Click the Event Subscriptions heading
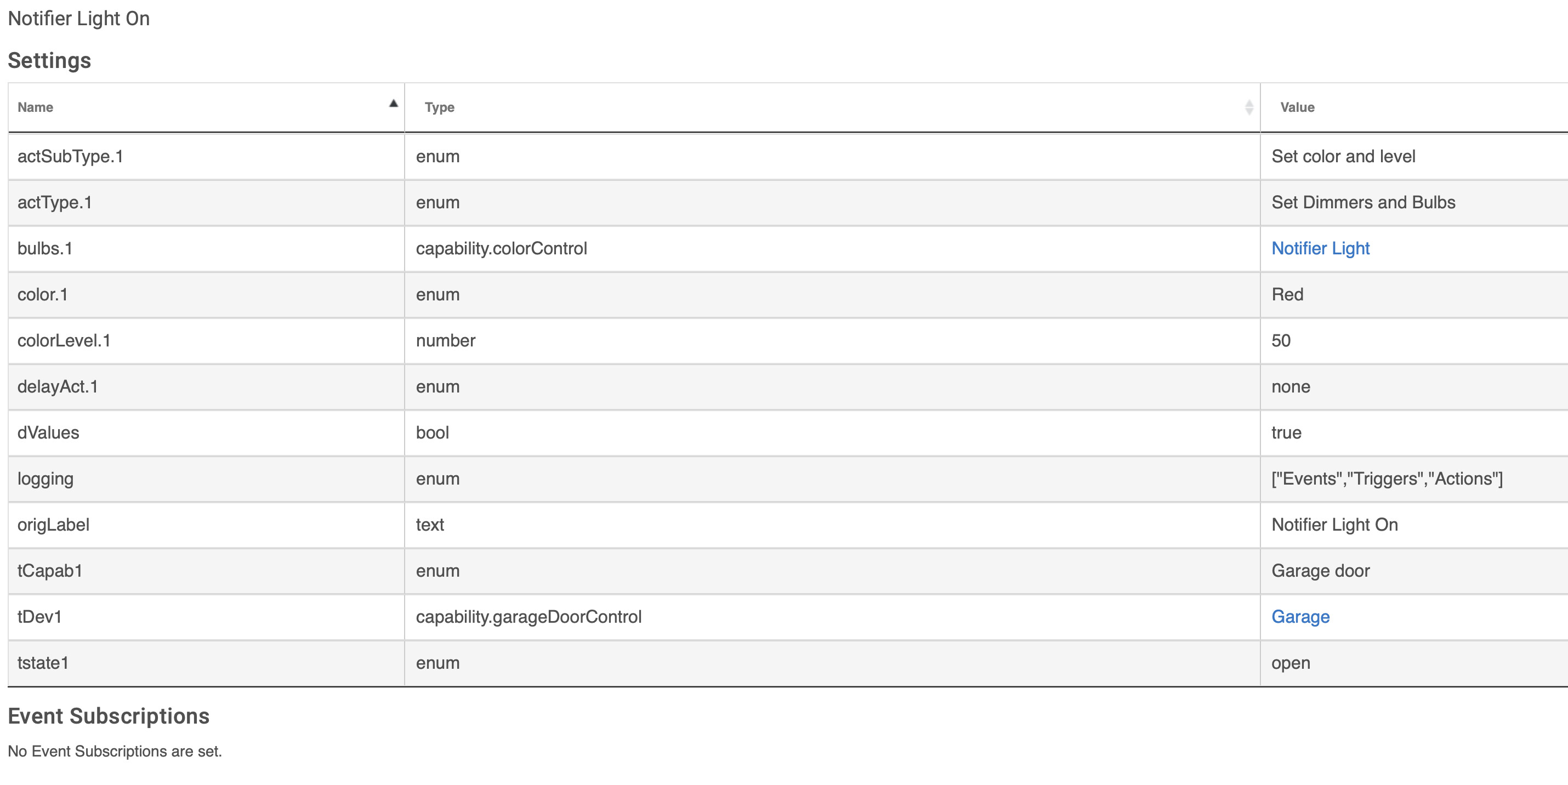 click(x=109, y=716)
